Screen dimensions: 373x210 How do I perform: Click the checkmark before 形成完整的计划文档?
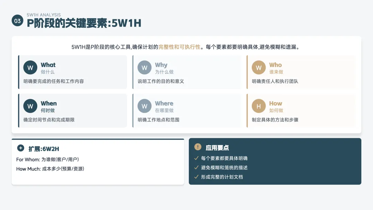pyautogui.click(x=196, y=177)
